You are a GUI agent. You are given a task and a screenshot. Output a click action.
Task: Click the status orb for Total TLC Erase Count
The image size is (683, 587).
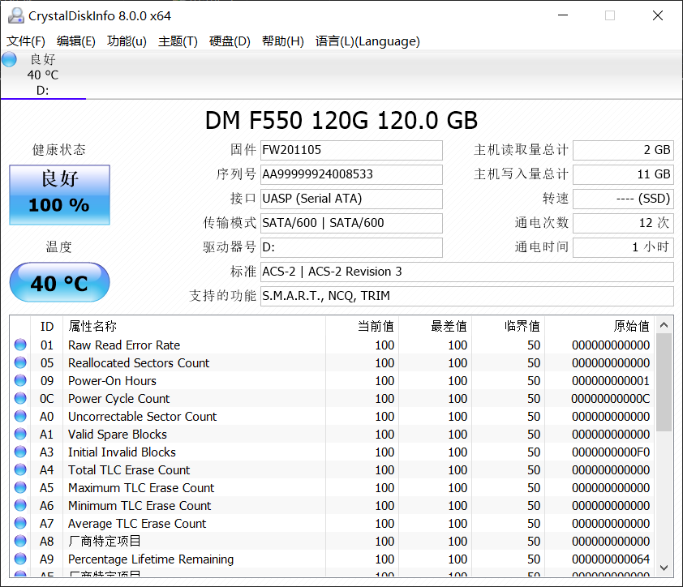20,470
